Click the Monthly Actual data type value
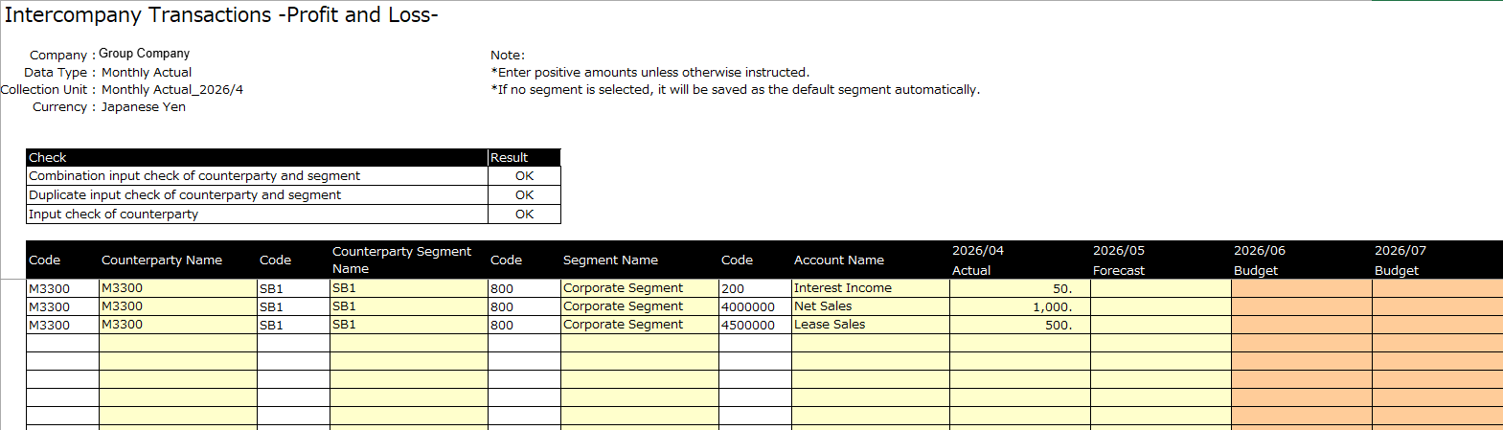This screenshot has height=430, width=1503. 147,72
